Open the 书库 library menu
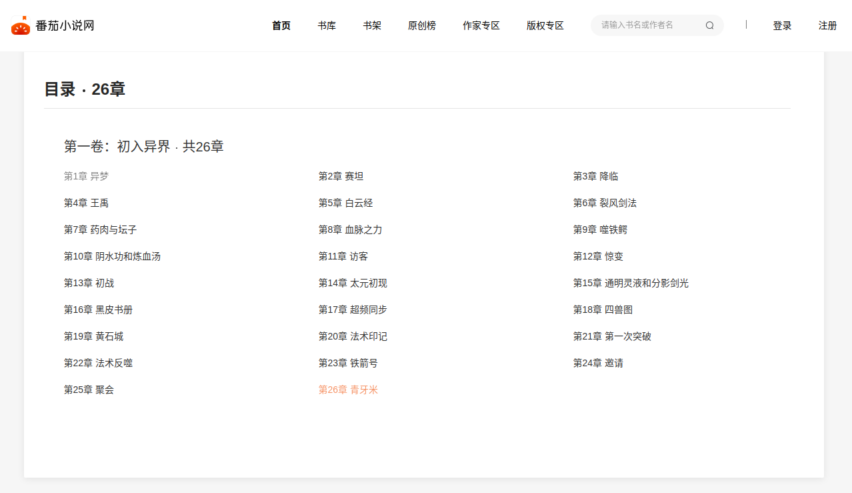 coord(327,25)
